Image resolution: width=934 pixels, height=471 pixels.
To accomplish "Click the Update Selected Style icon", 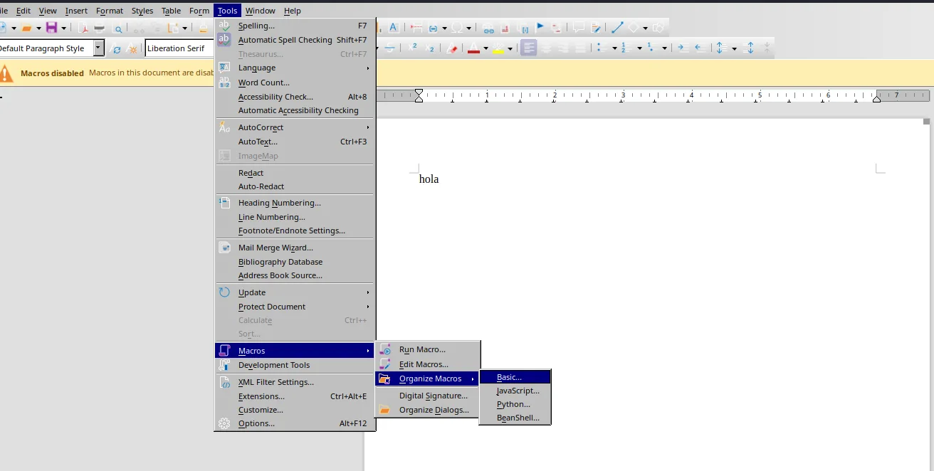I will click(115, 49).
